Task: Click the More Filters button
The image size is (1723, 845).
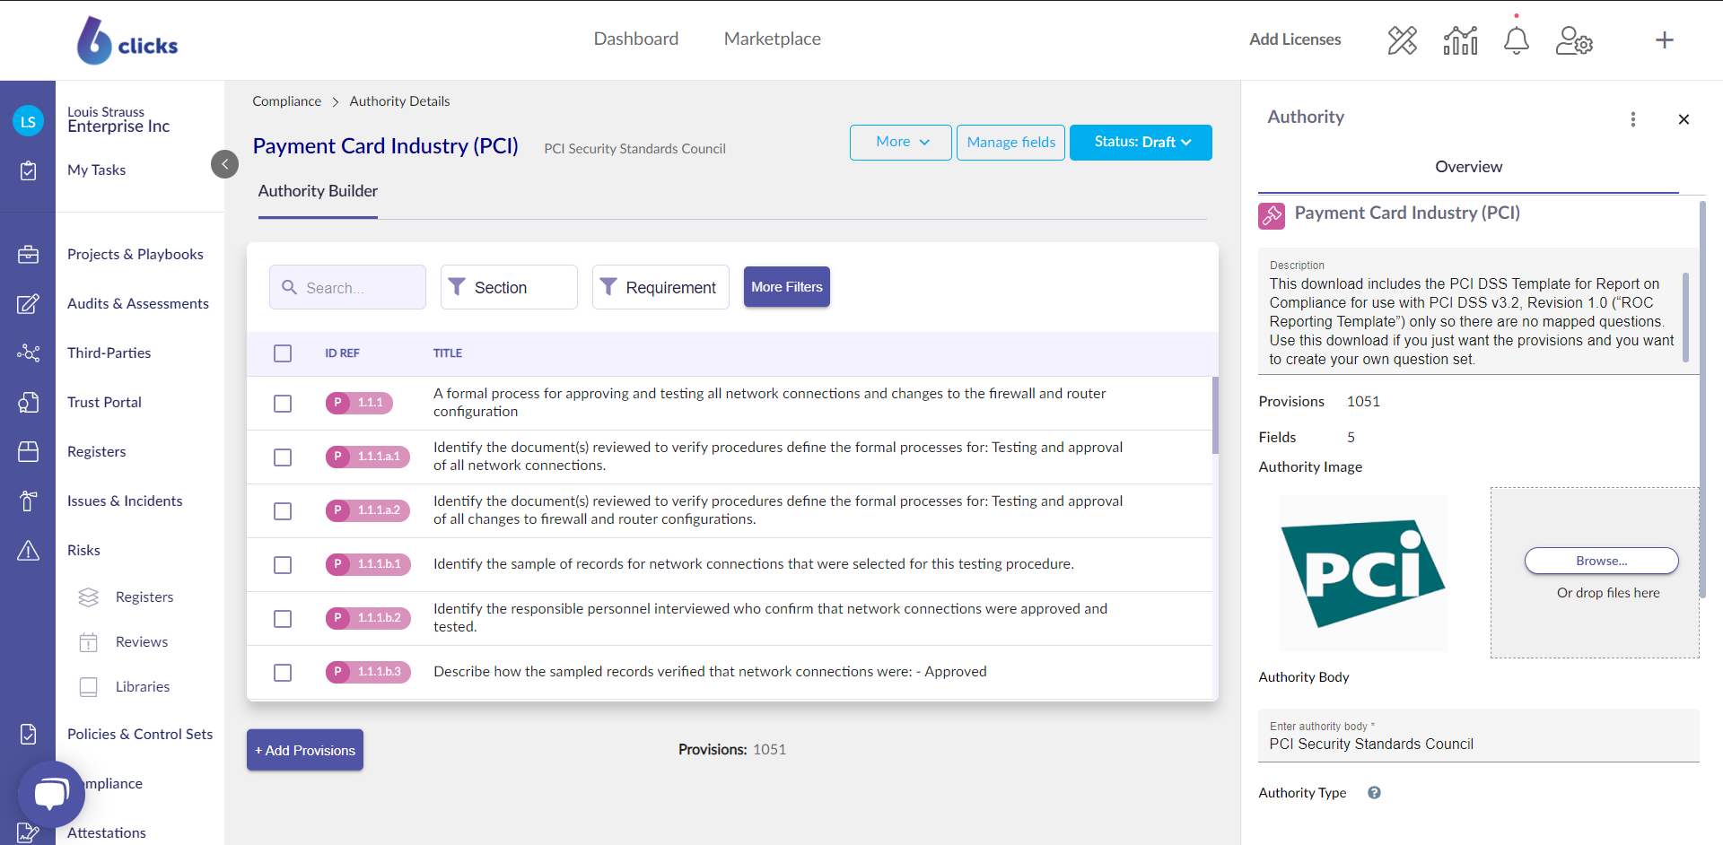Action: 787,287
